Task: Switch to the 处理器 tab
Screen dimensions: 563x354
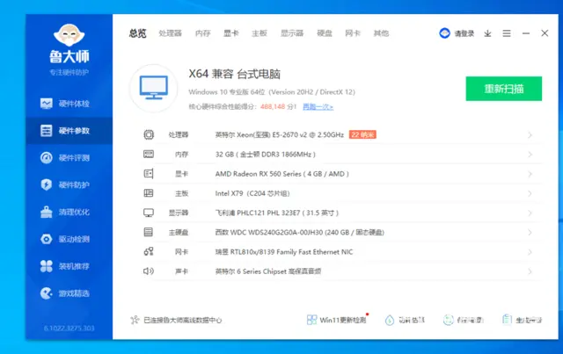Action: pyautogui.click(x=171, y=33)
